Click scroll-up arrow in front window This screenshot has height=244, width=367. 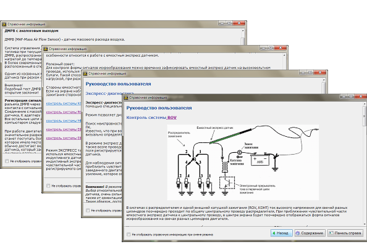(x=365, y=104)
